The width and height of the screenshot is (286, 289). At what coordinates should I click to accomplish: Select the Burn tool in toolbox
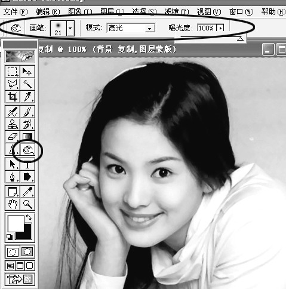[x=27, y=149]
